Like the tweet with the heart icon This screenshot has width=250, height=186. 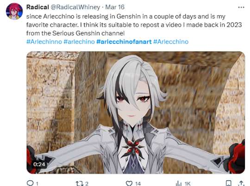pyautogui.click(x=129, y=183)
